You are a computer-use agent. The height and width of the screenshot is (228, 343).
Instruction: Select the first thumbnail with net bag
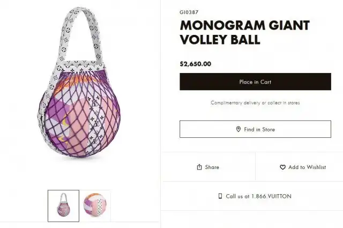[63, 206]
